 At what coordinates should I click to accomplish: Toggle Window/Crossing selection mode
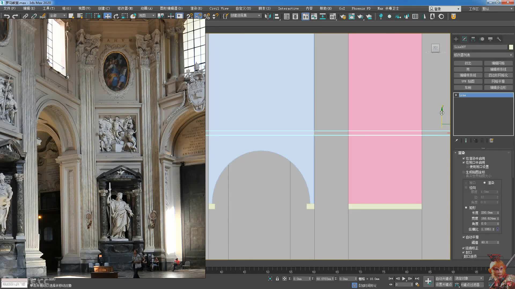click(97, 16)
